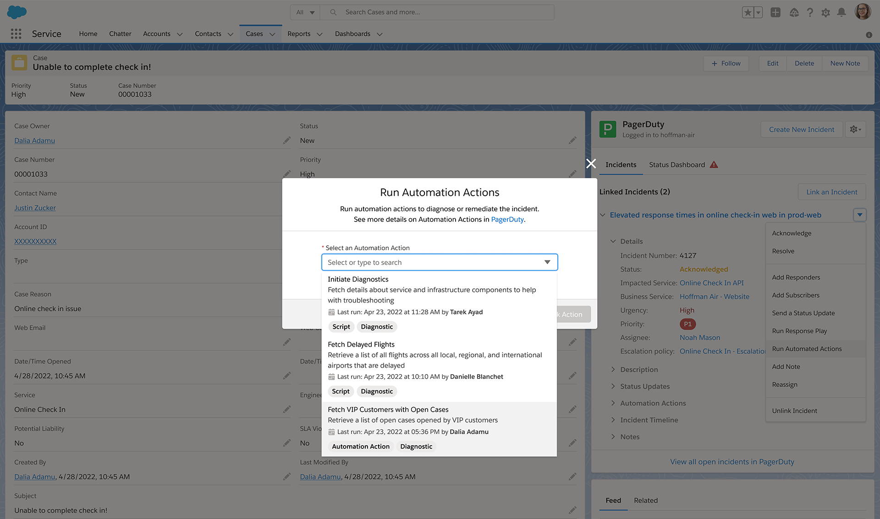The image size is (880, 519).
Task: Edit Case Number pencil icon
Action: click(287, 173)
